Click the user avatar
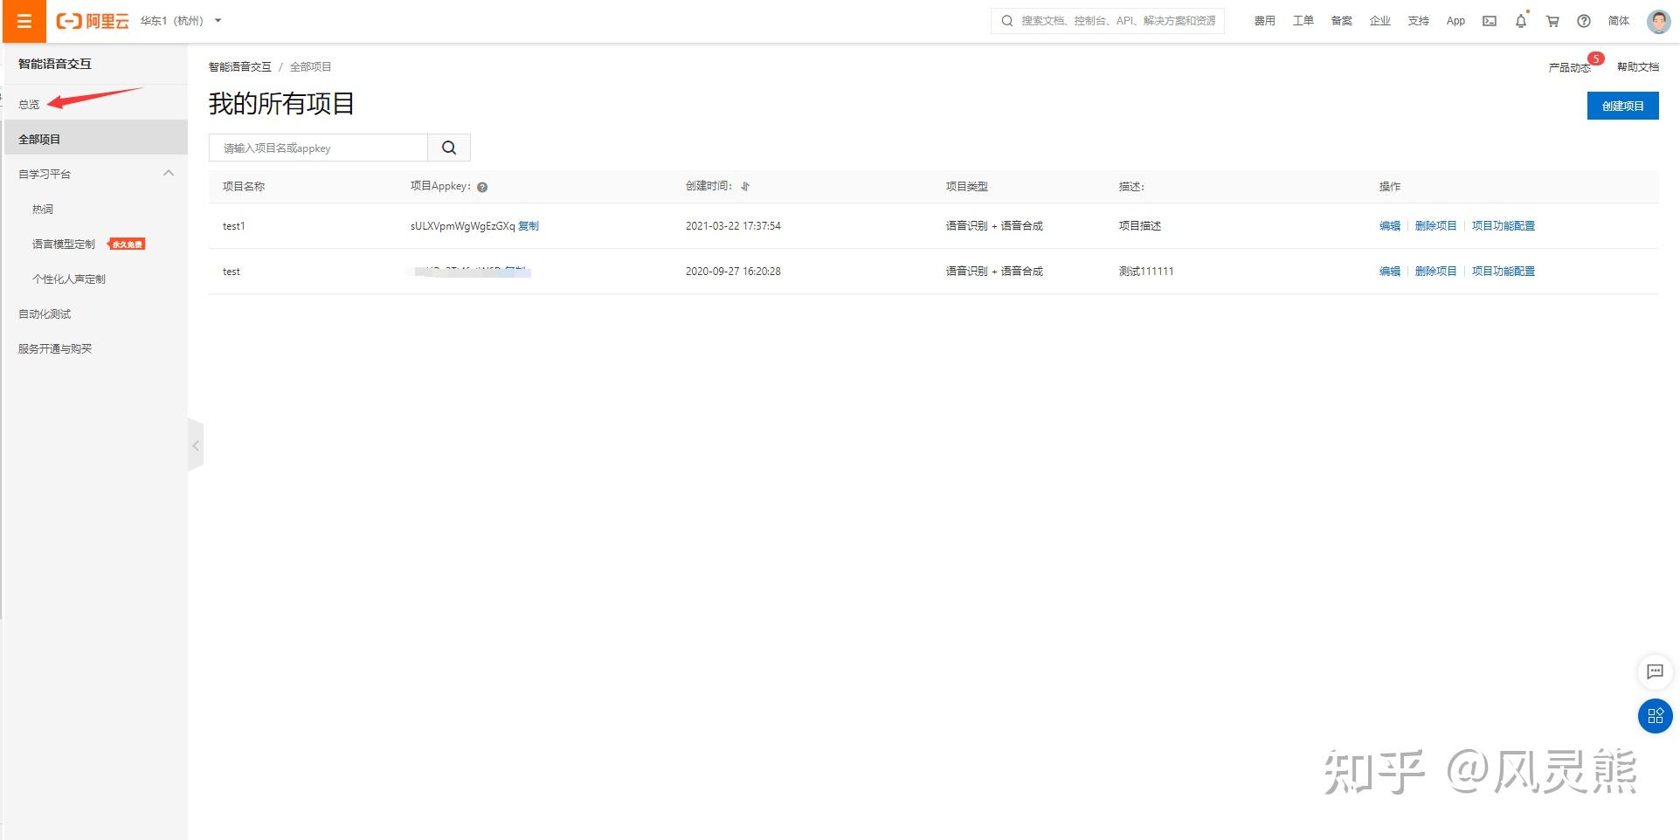The width and height of the screenshot is (1680, 840). (1656, 20)
